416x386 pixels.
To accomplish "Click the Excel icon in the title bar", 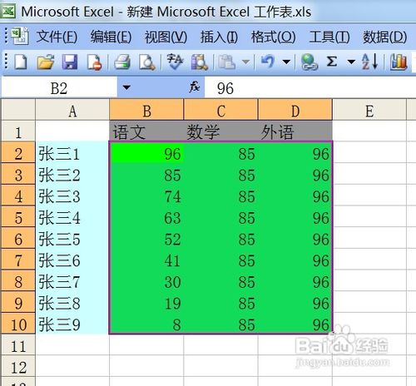I will (x=7, y=11).
